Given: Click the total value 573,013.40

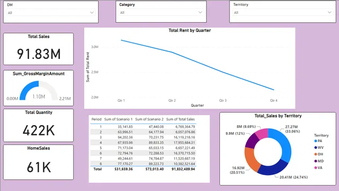Looking at the screenshot, I should click(x=154, y=169).
